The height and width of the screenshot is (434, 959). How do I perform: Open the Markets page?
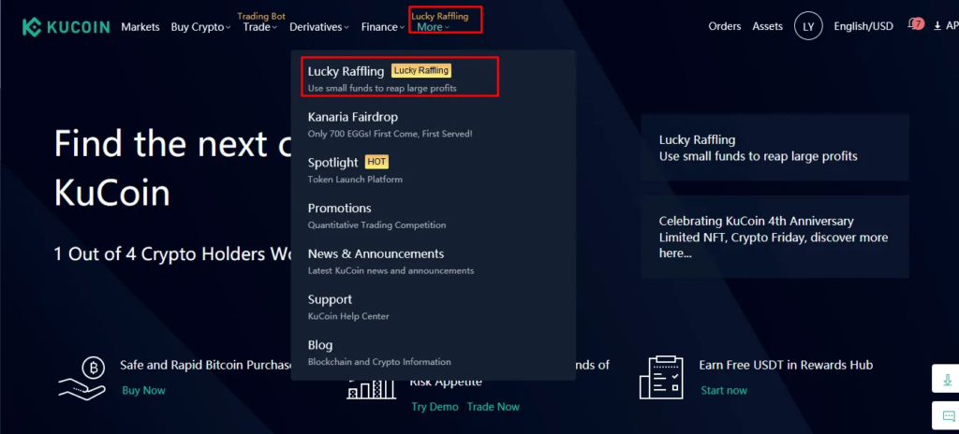140,26
